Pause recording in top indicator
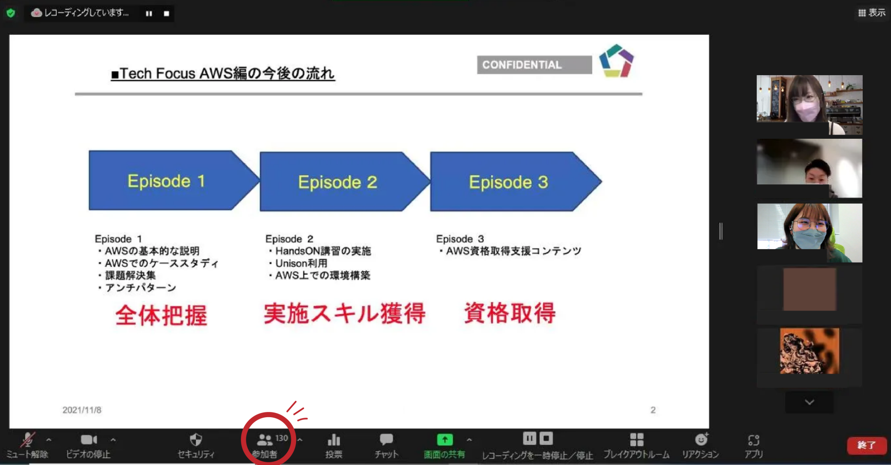Screen dimensions: 891x465 149,13
